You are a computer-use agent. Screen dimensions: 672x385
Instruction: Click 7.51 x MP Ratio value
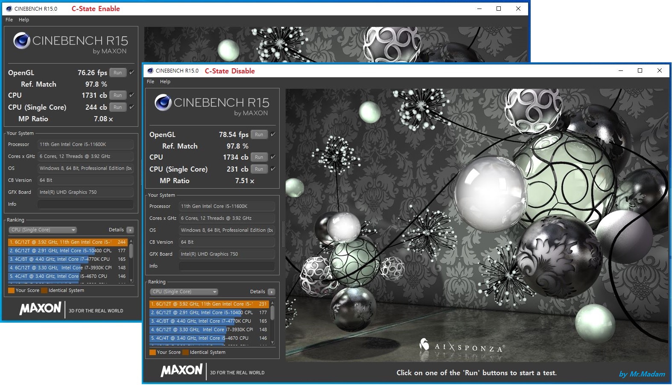coord(245,181)
